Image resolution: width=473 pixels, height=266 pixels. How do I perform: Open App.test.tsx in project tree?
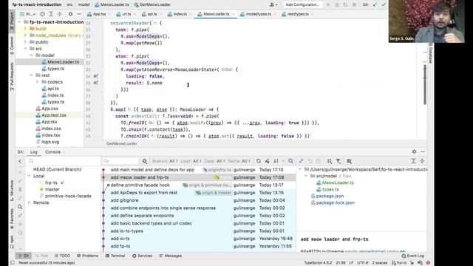(53, 115)
